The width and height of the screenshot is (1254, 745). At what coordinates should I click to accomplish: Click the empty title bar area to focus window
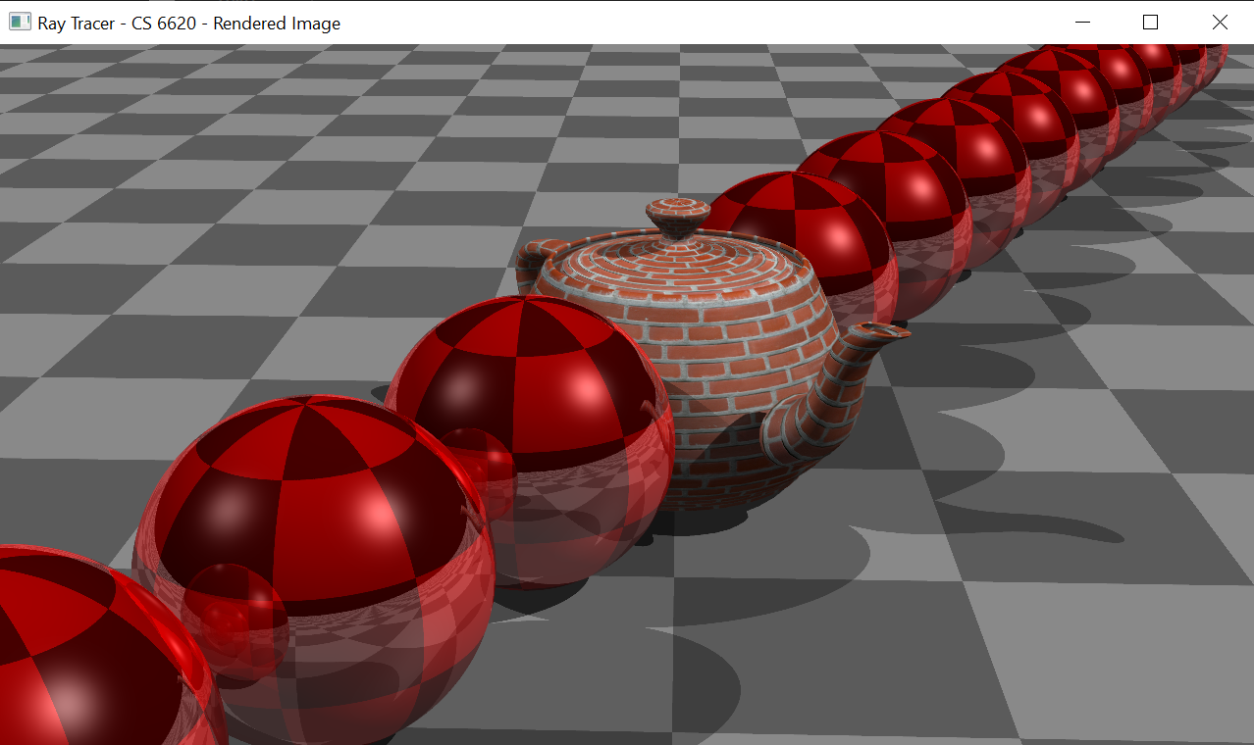coord(687,22)
